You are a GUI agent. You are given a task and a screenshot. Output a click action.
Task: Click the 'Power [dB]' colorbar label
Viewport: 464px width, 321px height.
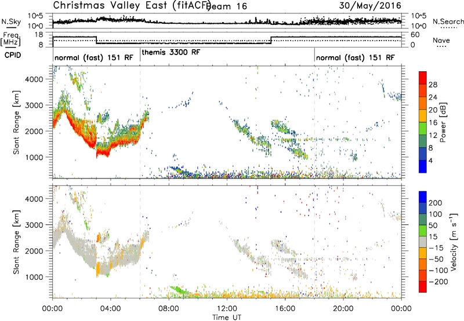(443, 122)
